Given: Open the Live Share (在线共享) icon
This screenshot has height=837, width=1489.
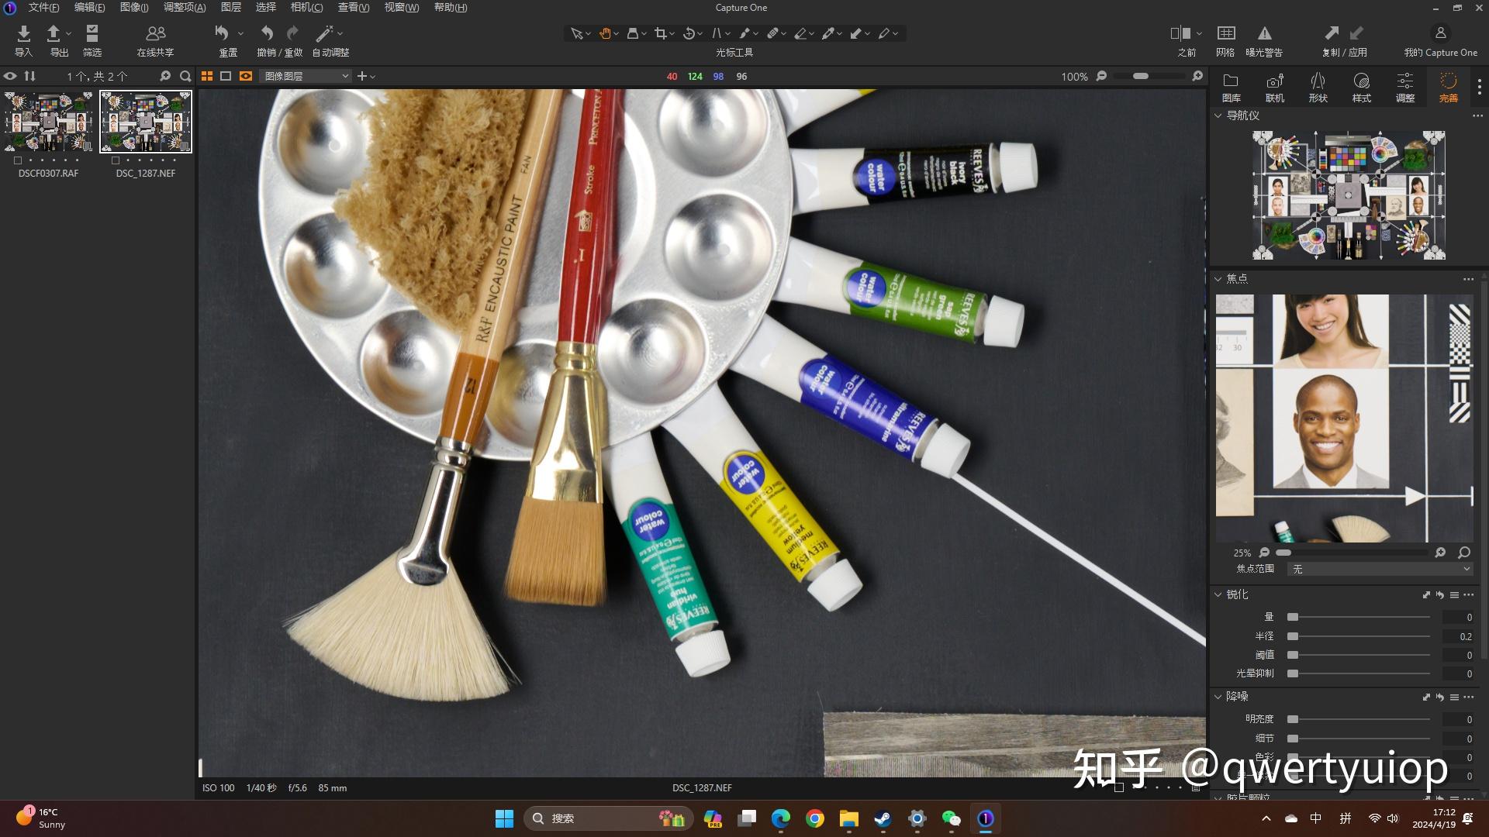Looking at the screenshot, I should point(155,33).
